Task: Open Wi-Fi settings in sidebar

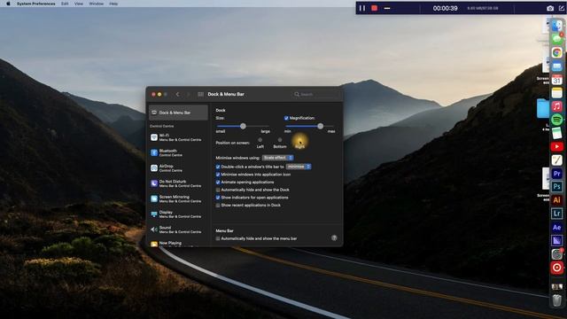Action: [178, 137]
